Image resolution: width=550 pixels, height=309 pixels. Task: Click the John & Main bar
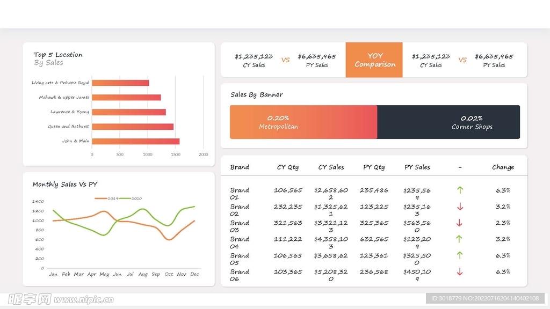coord(135,141)
